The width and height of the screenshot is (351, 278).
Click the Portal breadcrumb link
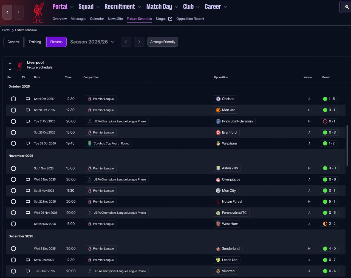pos(6,30)
